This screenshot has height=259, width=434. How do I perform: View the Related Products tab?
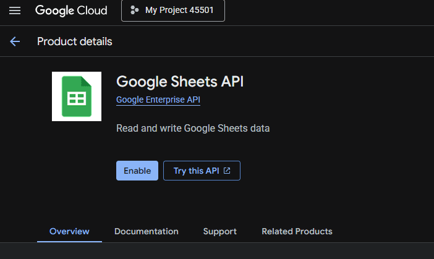point(297,232)
